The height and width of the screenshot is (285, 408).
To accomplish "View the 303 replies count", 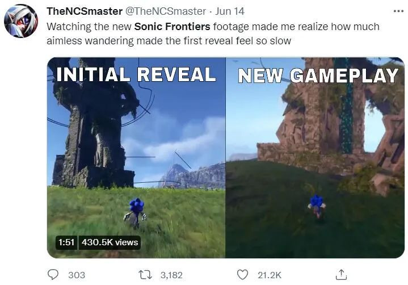I will pyautogui.click(x=77, y=275).
